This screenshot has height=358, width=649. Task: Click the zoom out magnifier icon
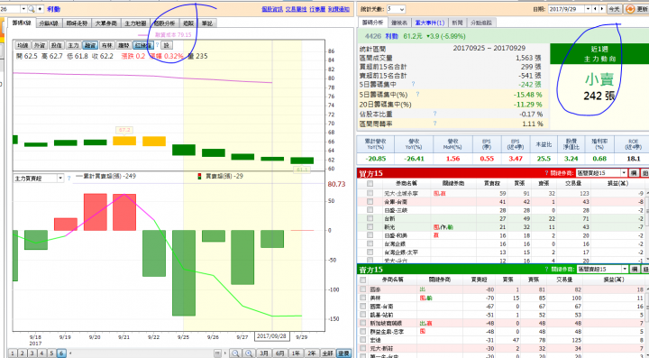[235, 353]
